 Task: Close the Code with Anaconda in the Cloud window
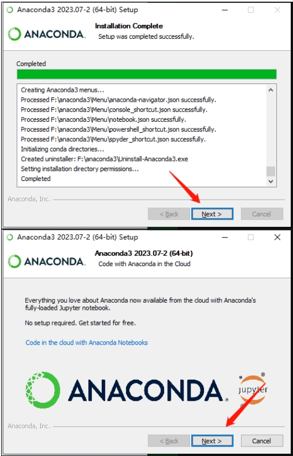[278, 237]
